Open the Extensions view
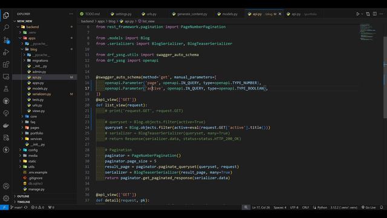The width and height of the screenshot is (387, 218). pyautogui.click(x=6, y=64)
